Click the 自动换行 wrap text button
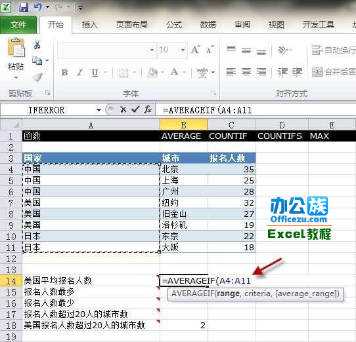The image size is (356, 342). (333, 50)
